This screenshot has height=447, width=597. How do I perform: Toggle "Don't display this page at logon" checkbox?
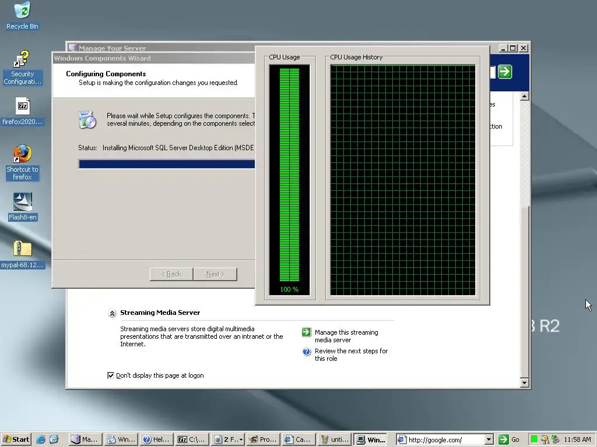[x=111, y=375]
